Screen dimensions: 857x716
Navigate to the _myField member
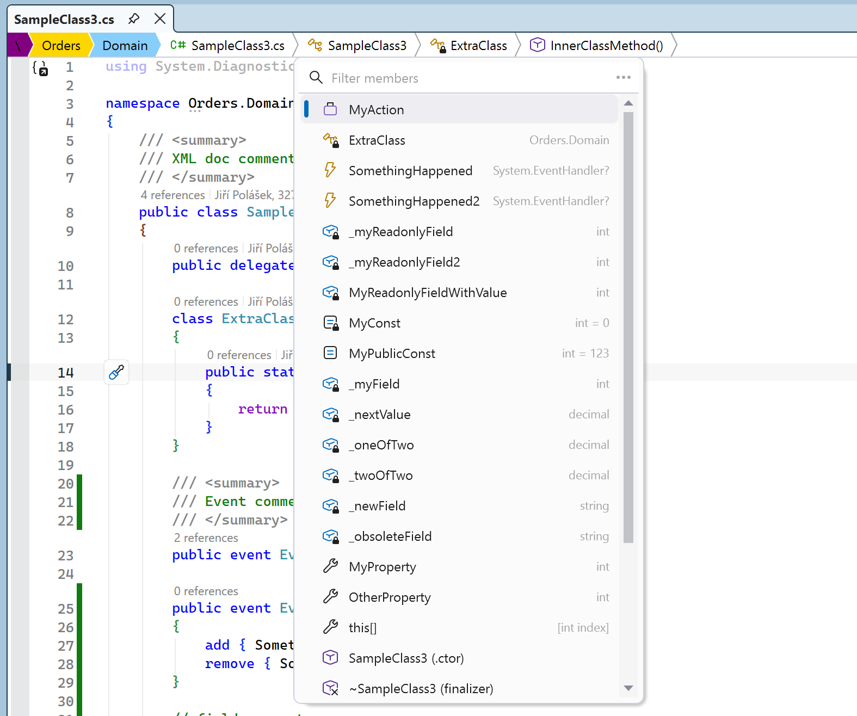(x=459, y=384)
